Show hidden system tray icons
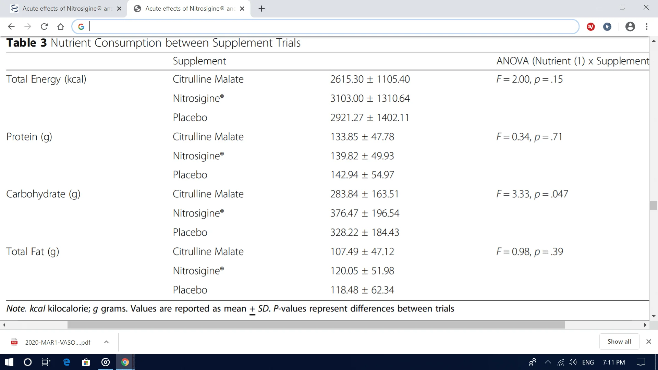This screenshot has width=658, height=370. 548,362
